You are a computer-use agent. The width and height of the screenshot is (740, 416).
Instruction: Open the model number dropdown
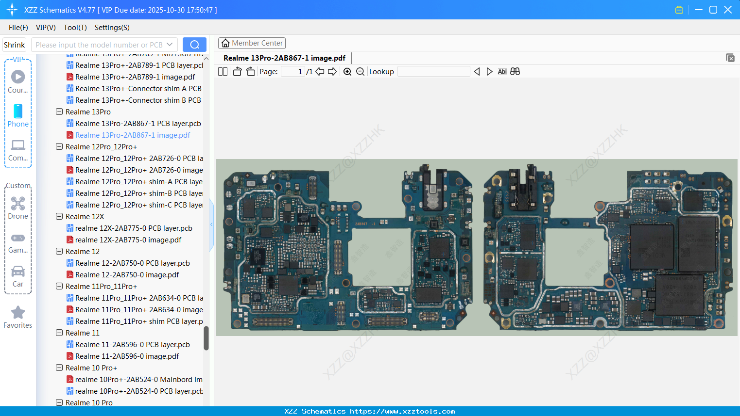170,45
